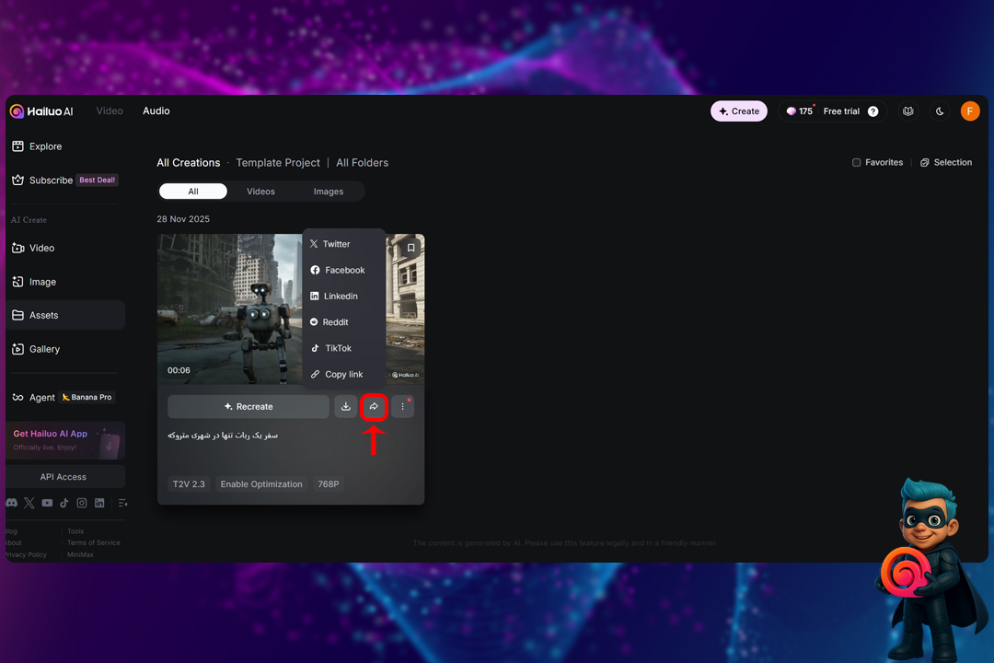Share the video to Reddit

335,322
